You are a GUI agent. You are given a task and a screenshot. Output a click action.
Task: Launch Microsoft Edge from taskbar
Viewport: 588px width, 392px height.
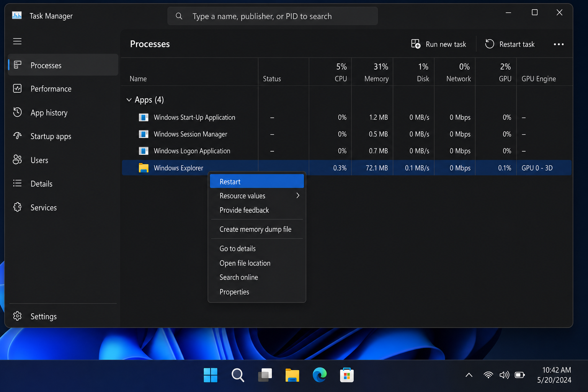point(320,375)
